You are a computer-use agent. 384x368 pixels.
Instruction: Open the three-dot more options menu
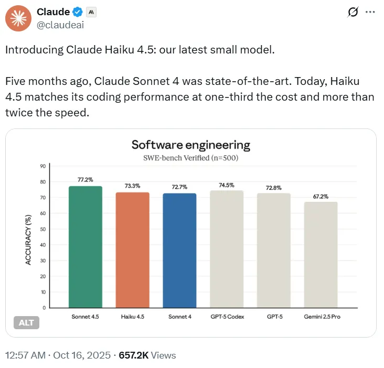coord(370,12)
